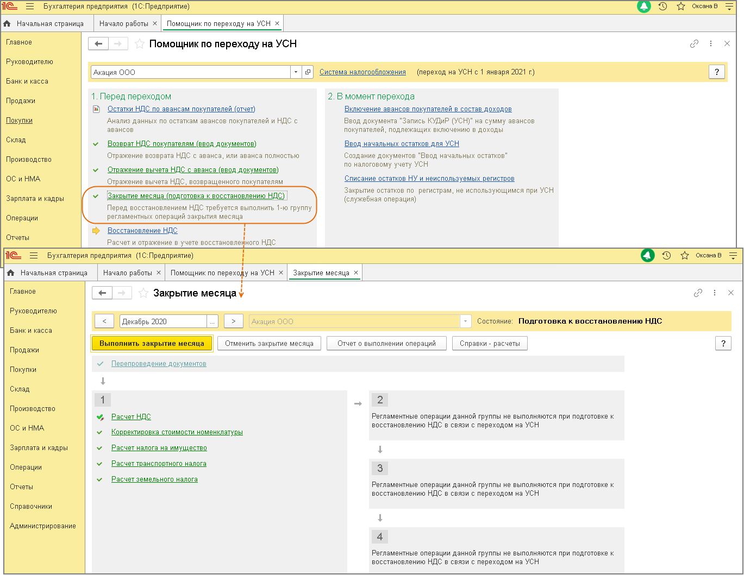Expand disabled Акация ООО dropdown in Закрытие месяца

click(465, 321)
